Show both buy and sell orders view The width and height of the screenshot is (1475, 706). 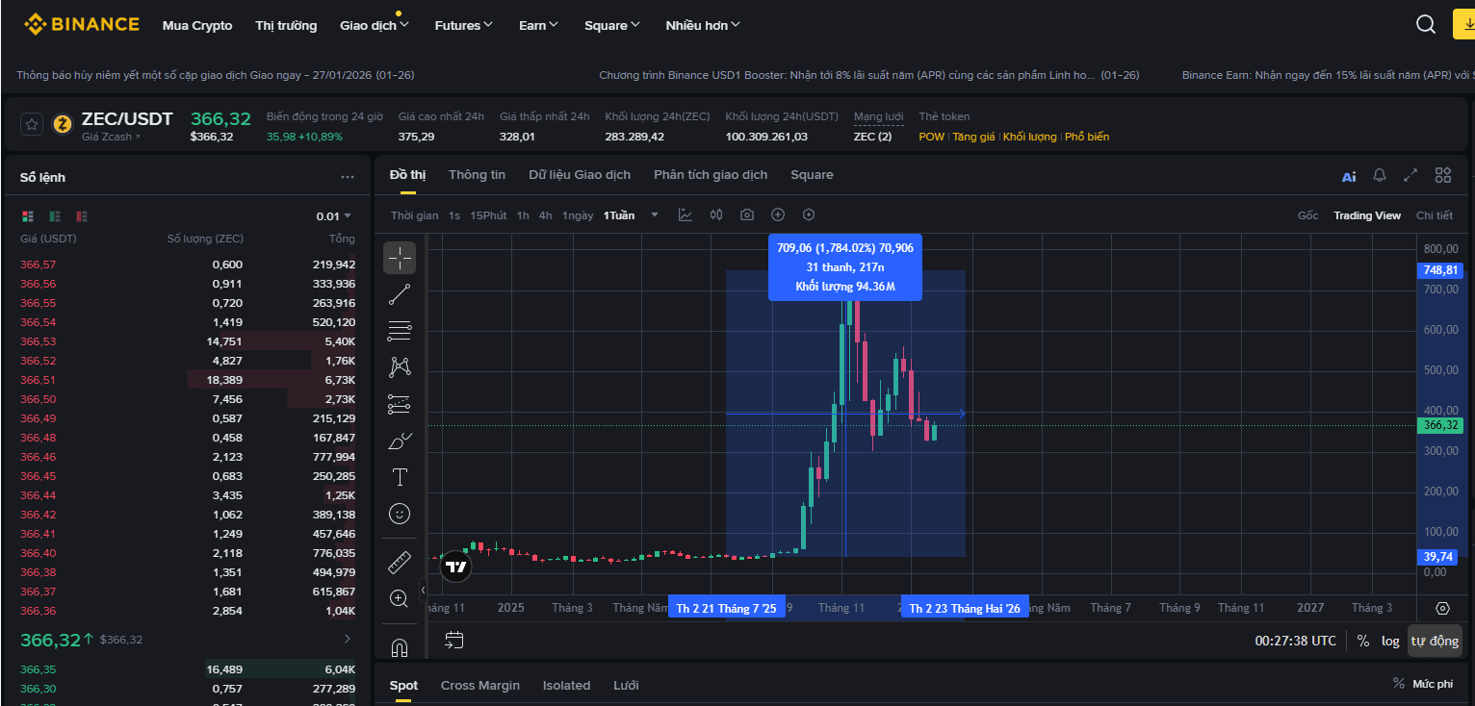tap(28, 216)
